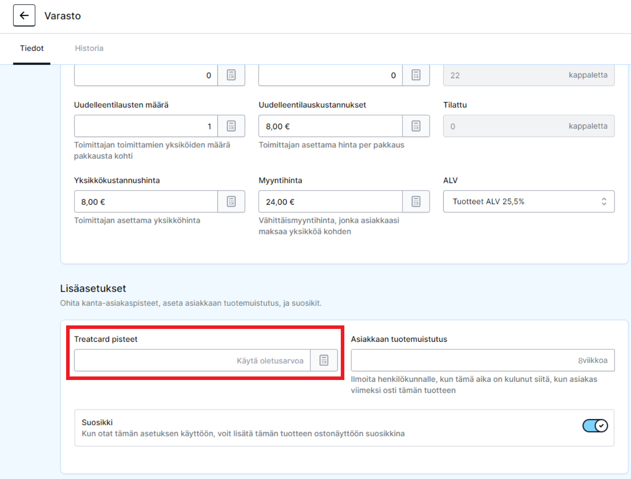The image size is (631, 479).
Task: Open calculator for Treatcard pisteet field
Action: coord(324,360)
